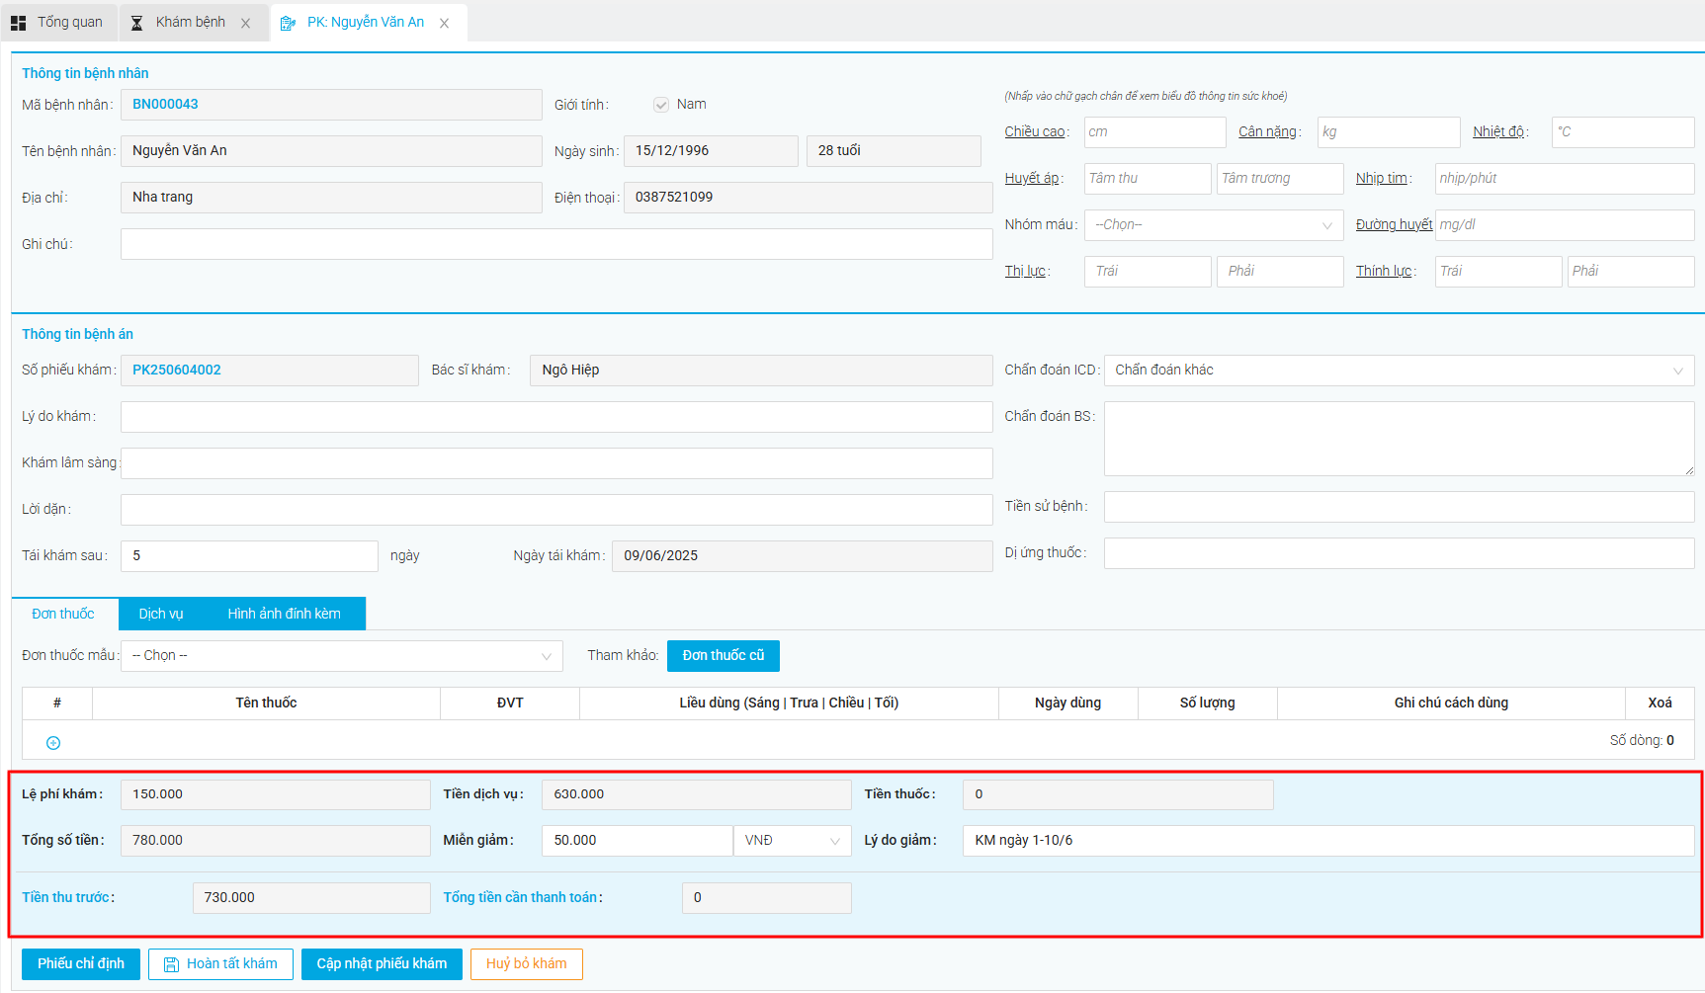Screen dimensions: 1705x993
Task: Click the Đơn thuốc cũ button
Action: coord(724,656)
